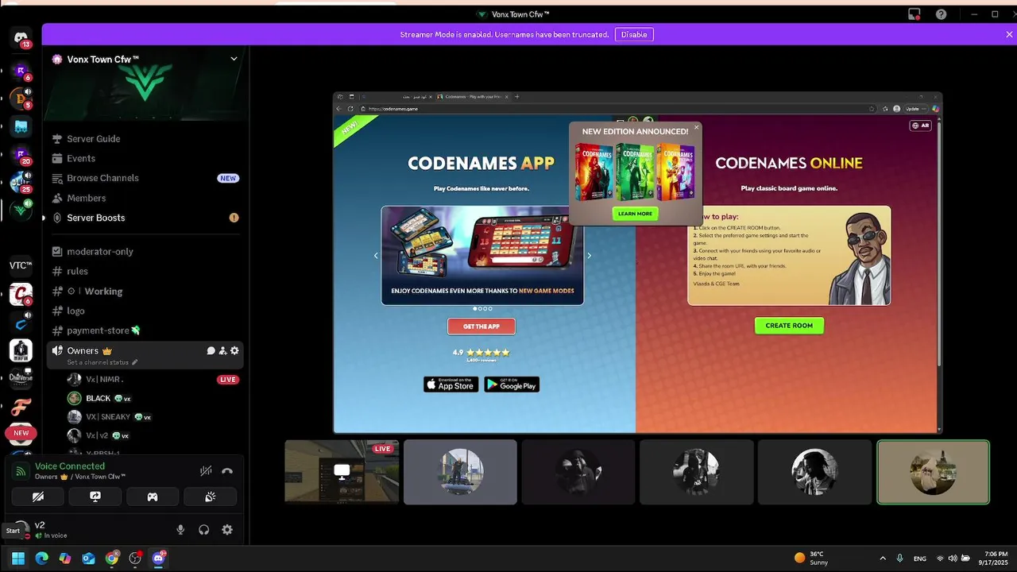Viewport: 1017px width, 572px height.
Task: Open the Discord inbox icon in title bar
Action: pyautogui.click(x=915, y=14)
